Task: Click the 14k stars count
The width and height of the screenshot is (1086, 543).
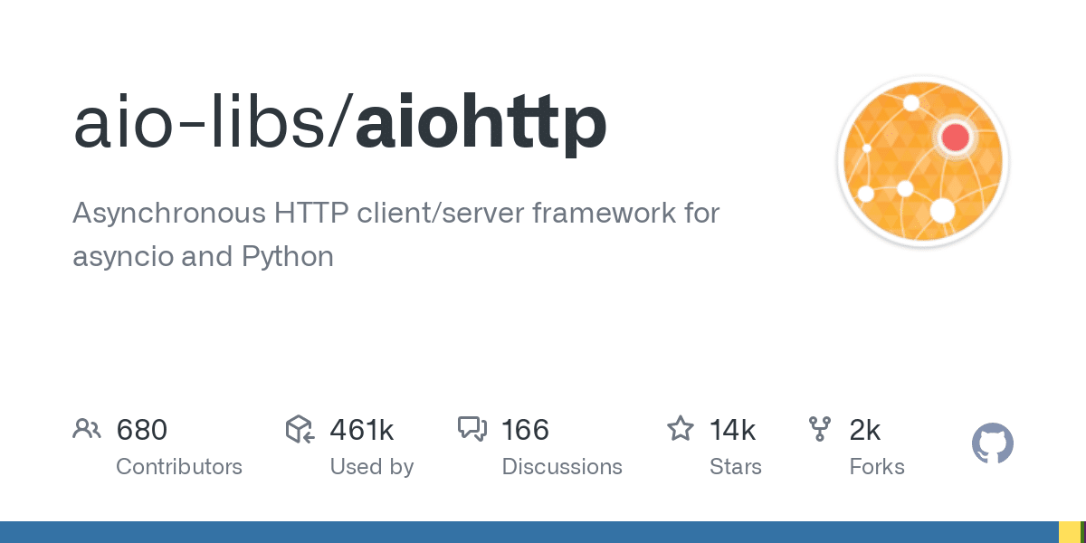Action: tap(733, 430)
